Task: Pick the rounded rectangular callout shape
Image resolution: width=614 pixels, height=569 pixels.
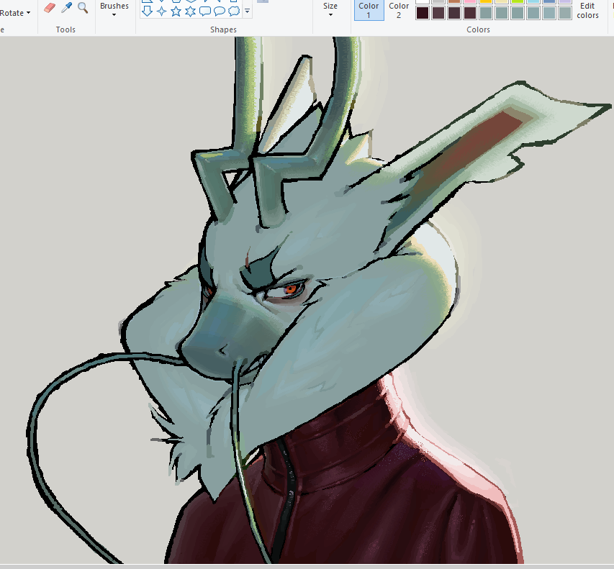Action: click(205, 12)
